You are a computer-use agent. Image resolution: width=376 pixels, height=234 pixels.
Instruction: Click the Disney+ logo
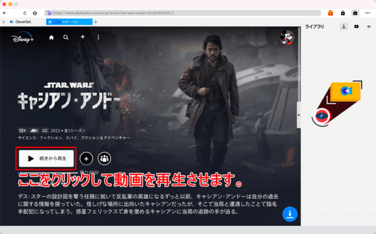click(x=23, y=38)
